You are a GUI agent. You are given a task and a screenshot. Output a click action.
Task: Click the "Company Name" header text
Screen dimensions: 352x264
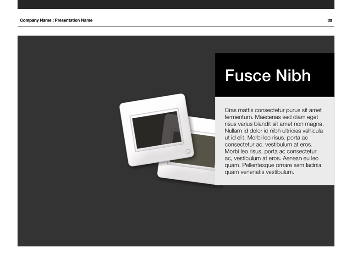[35, 20]
